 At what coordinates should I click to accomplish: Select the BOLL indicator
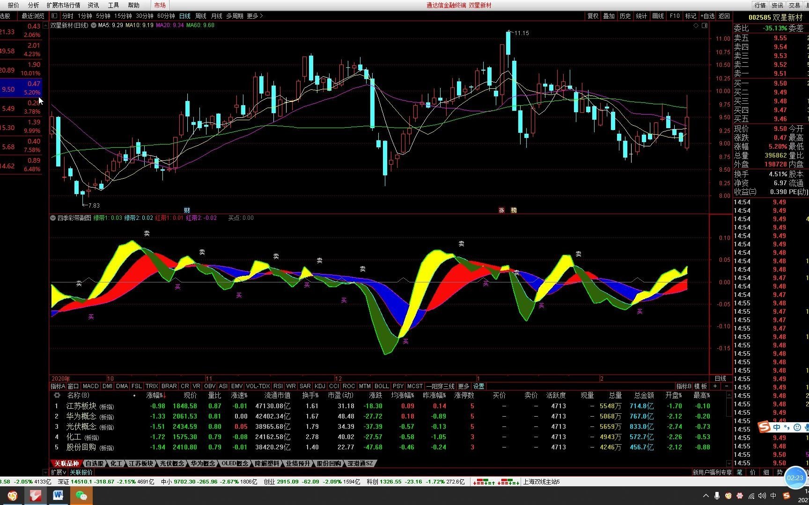pyautogui.click(x=382, y=386)
